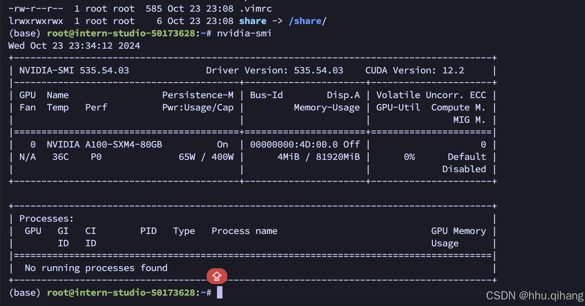Viewport: 585px width, 306px height.
Task: Click the CUDA Version 12.2 text
Action: pos(414,70)
